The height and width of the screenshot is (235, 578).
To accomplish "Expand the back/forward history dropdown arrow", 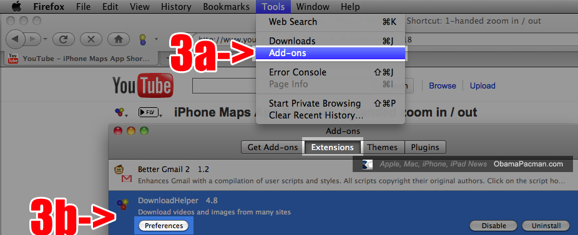I will coord(45,39).
